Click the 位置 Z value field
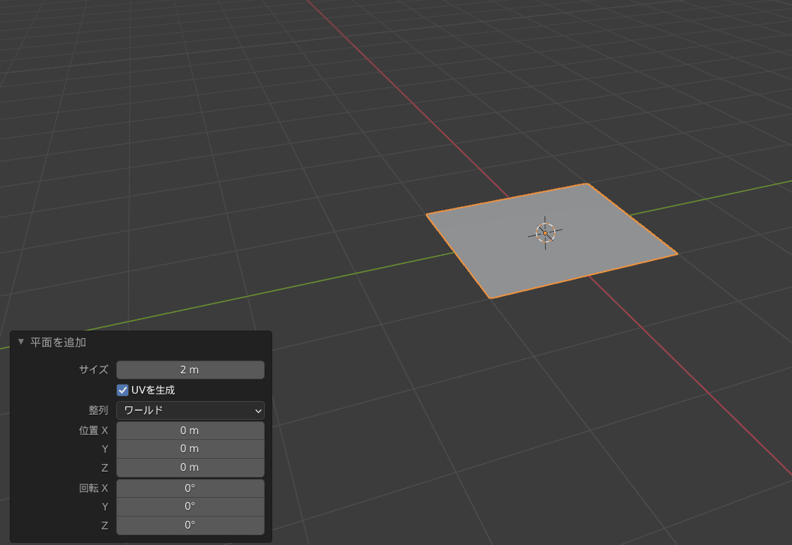Screen dimensions: 792x545 (190, 467)
